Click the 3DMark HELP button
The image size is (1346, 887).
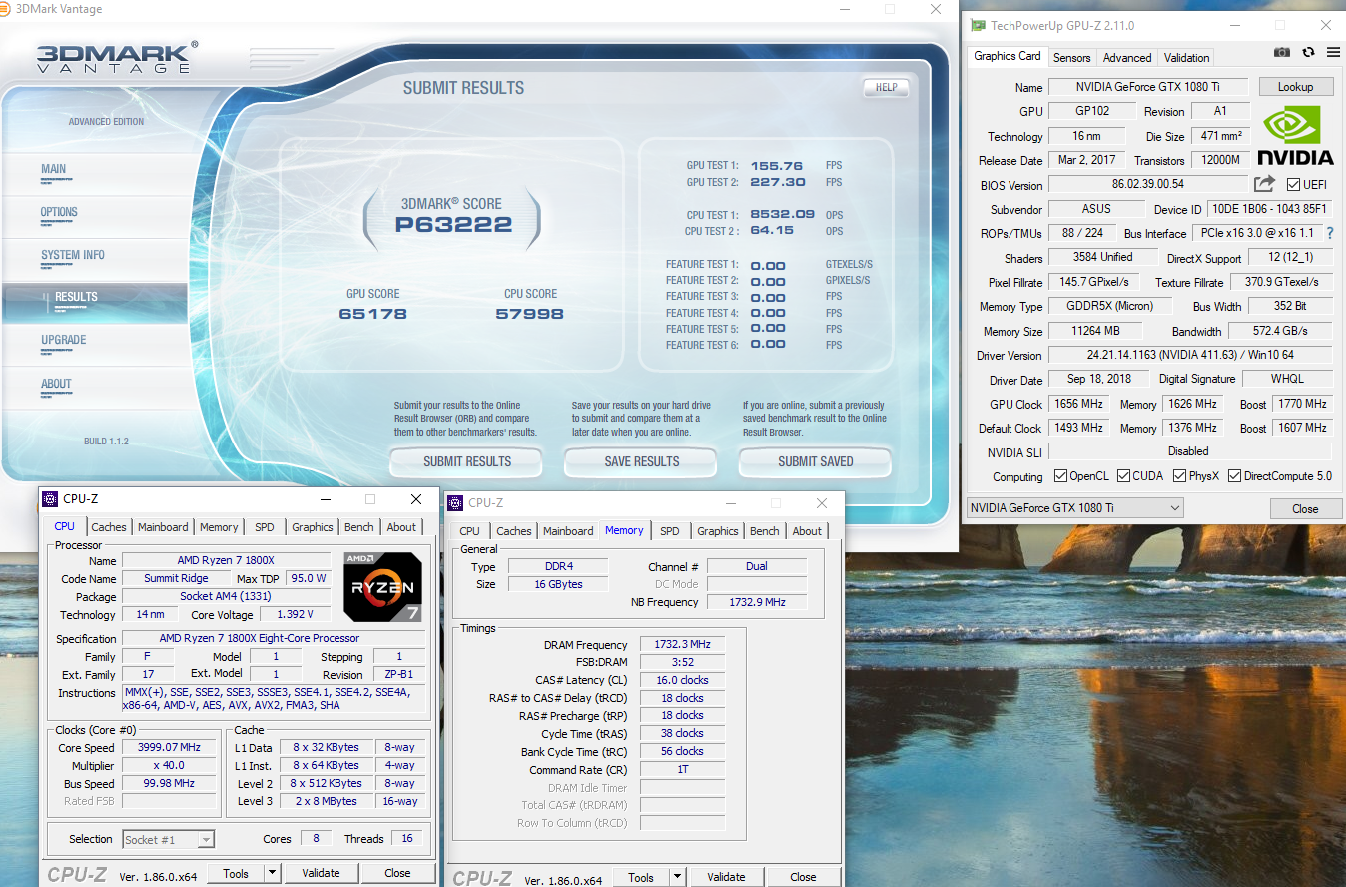886,87
